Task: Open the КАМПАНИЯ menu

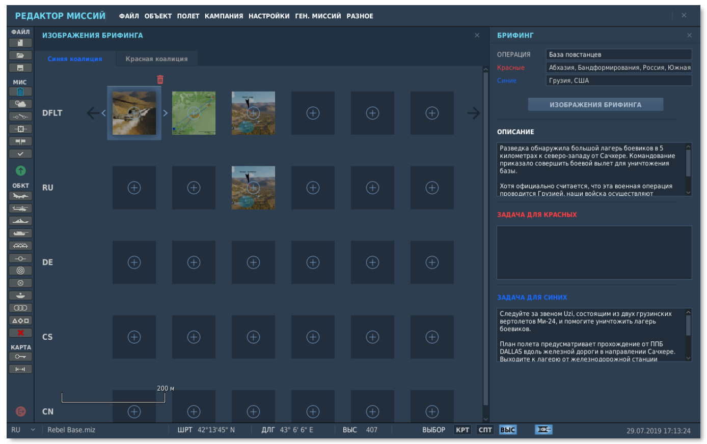Action: tap(224, 16)
